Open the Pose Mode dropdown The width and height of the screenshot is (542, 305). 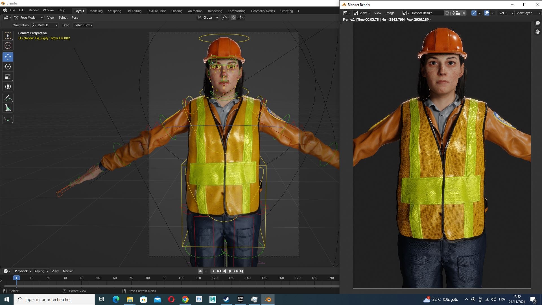pos(29,18)
